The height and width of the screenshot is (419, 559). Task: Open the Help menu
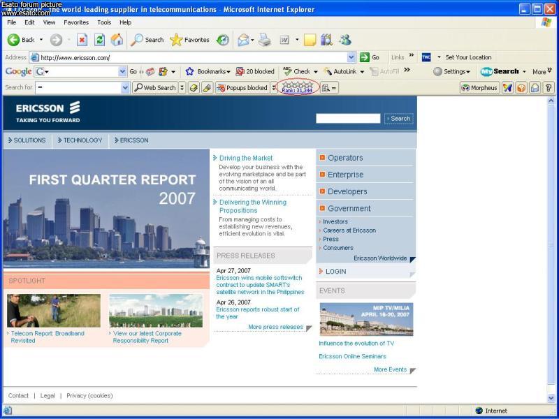click(125, 22)
